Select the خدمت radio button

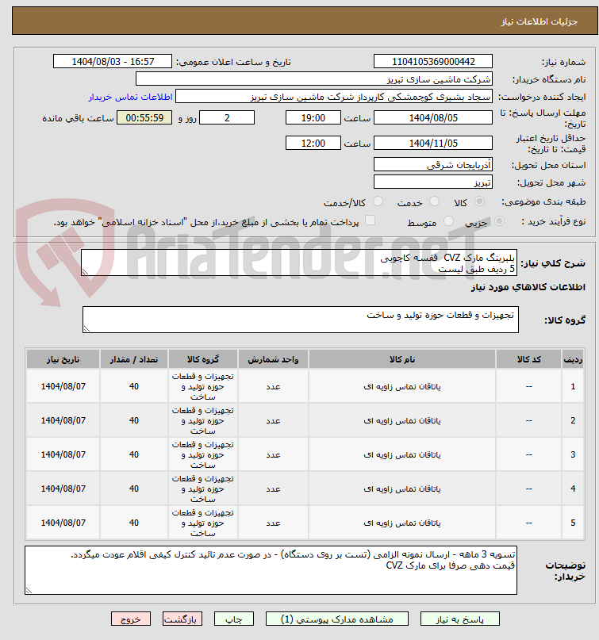tap(435, 201)
